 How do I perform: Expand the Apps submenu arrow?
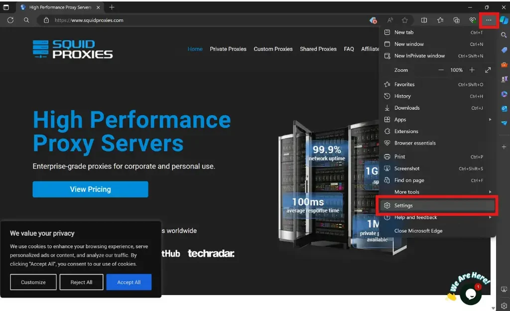coord(490,120)
